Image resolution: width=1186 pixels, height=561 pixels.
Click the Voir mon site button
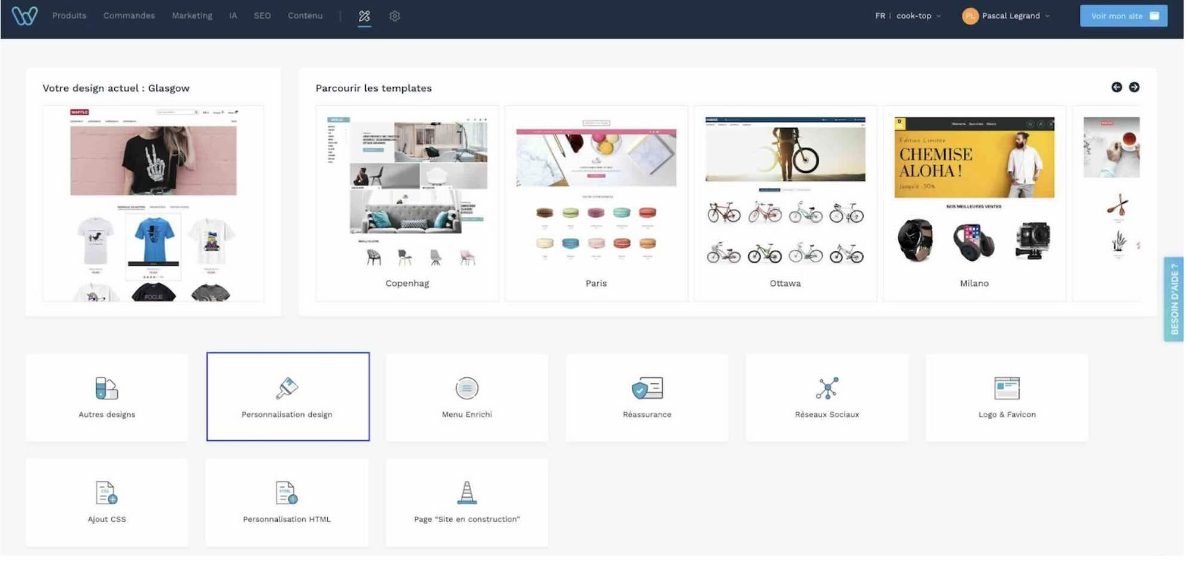(1123, 16)
